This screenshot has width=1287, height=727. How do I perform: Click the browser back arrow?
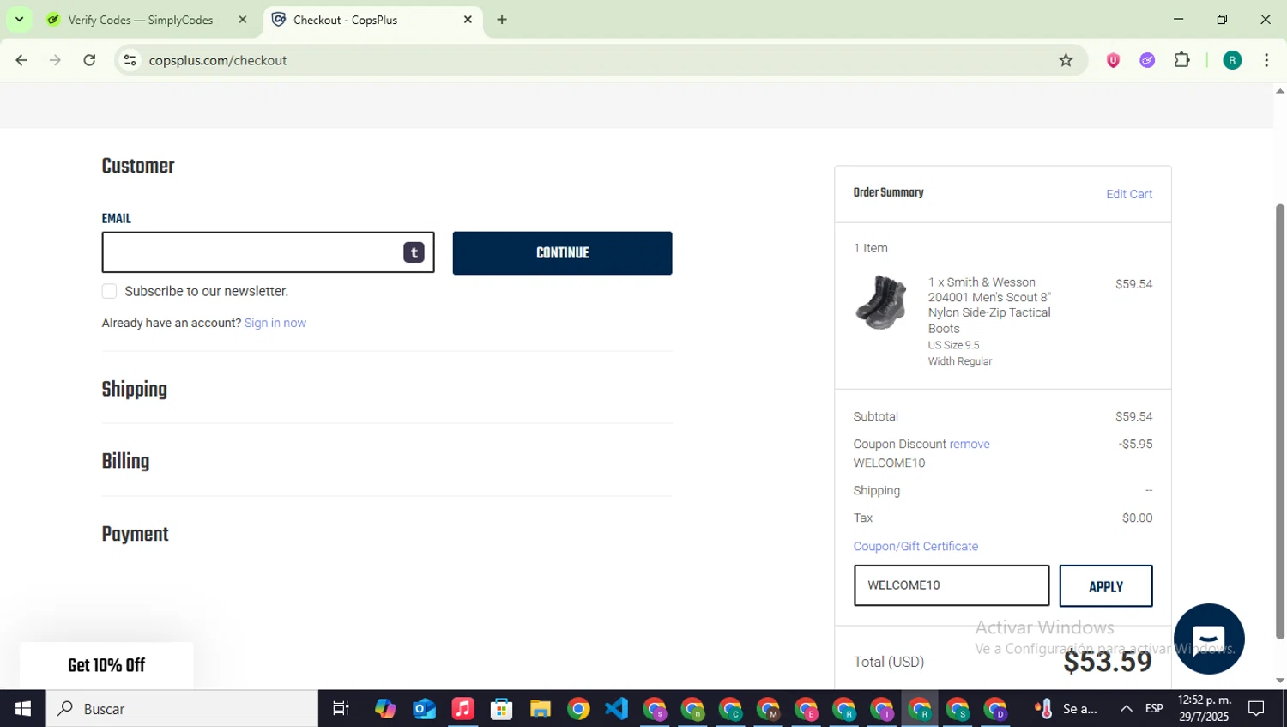[21, 60]
